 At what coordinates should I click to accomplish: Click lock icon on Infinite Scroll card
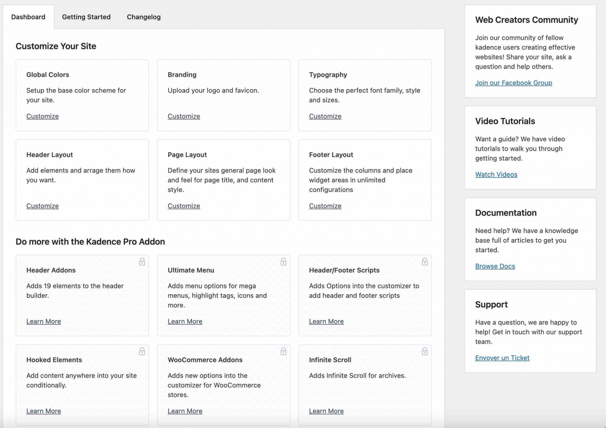tap(425, 351)
